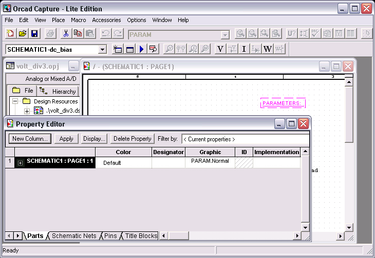Click the grayed zoom in toolbar icon
375x258 pixels.
(240, 34)
